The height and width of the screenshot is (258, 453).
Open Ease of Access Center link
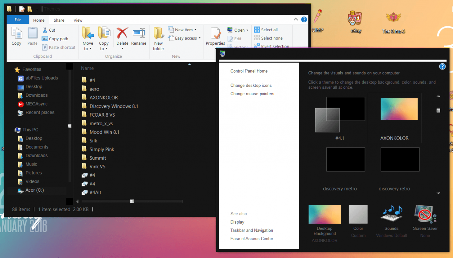point(252,239)
